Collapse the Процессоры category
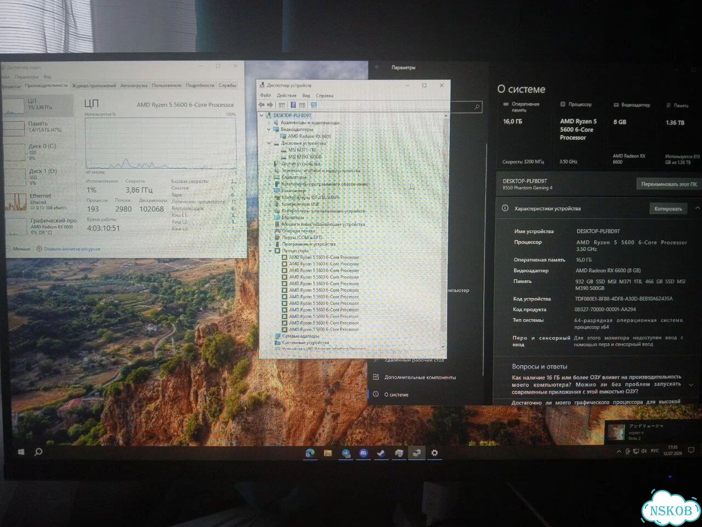702x527 pixels. tap(270, 250)
